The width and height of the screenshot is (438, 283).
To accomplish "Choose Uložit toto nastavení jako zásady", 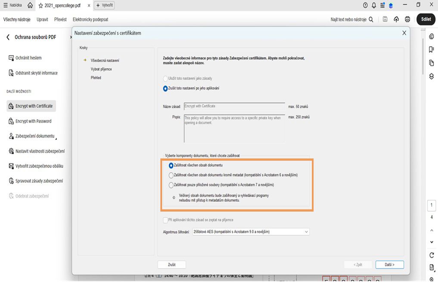I will (x=165, y=79).
